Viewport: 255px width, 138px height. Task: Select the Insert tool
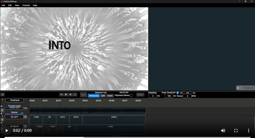click(x=110, y=96)
